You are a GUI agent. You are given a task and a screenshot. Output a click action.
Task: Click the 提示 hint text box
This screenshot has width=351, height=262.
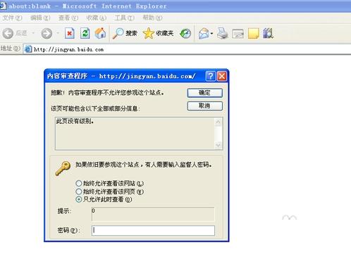click(x=153, y=214)
